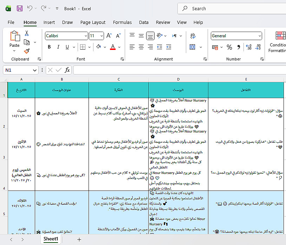Apply Percent Style
The width and height of the screenshot is (286, 245).
[x=229, y=47]
